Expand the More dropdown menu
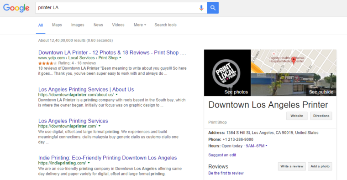The height and width of the screenshot is (180, 347). tap(140, 25)
